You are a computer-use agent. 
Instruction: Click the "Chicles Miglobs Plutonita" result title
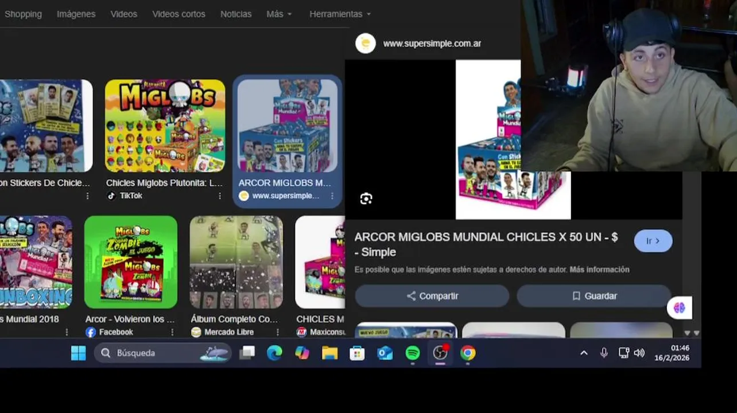(164, 183)
